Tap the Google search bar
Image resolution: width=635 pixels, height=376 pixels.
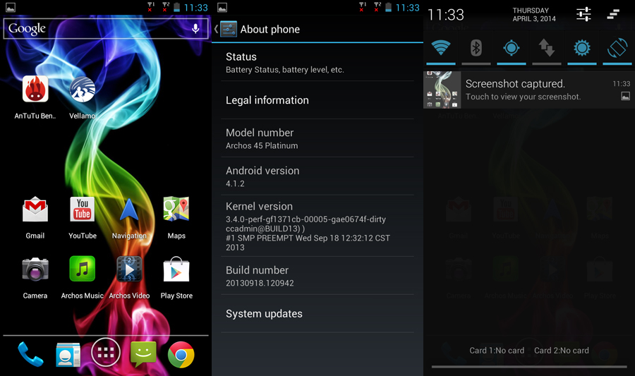click(106, 28)
